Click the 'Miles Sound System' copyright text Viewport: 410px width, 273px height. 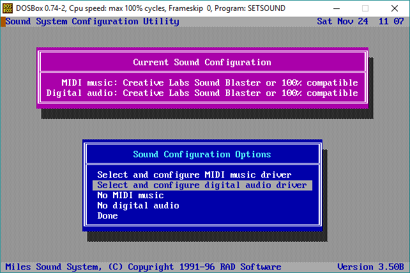pos(143,267)
